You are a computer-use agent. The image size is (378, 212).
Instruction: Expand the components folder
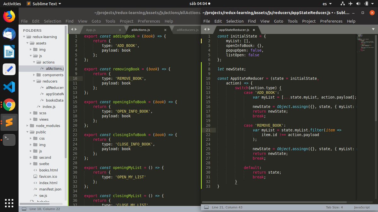[34, 75]
